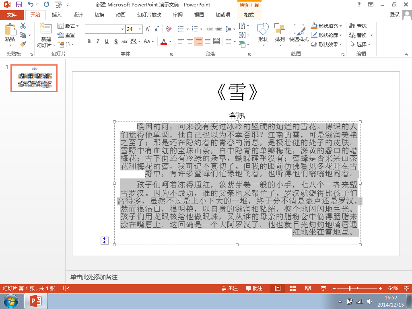412x309 pixels.
Task: Decrease list indent level icon
Action: click(x=209, y=29)
